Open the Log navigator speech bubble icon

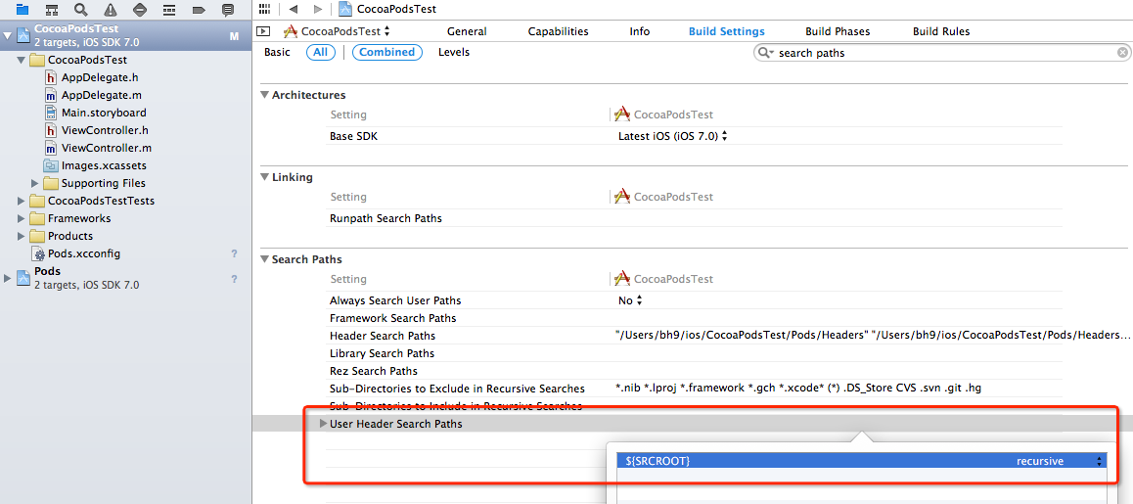click(228, 10)
